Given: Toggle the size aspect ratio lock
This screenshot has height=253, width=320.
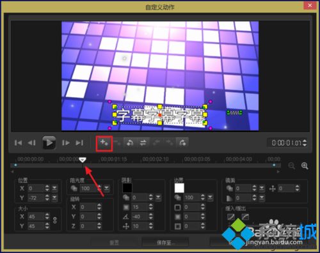Looking at the screenshot, I should pos(55,220).
